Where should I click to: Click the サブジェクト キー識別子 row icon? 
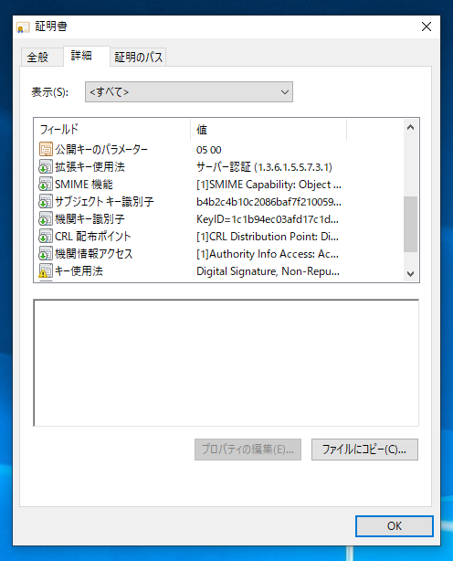46,201
